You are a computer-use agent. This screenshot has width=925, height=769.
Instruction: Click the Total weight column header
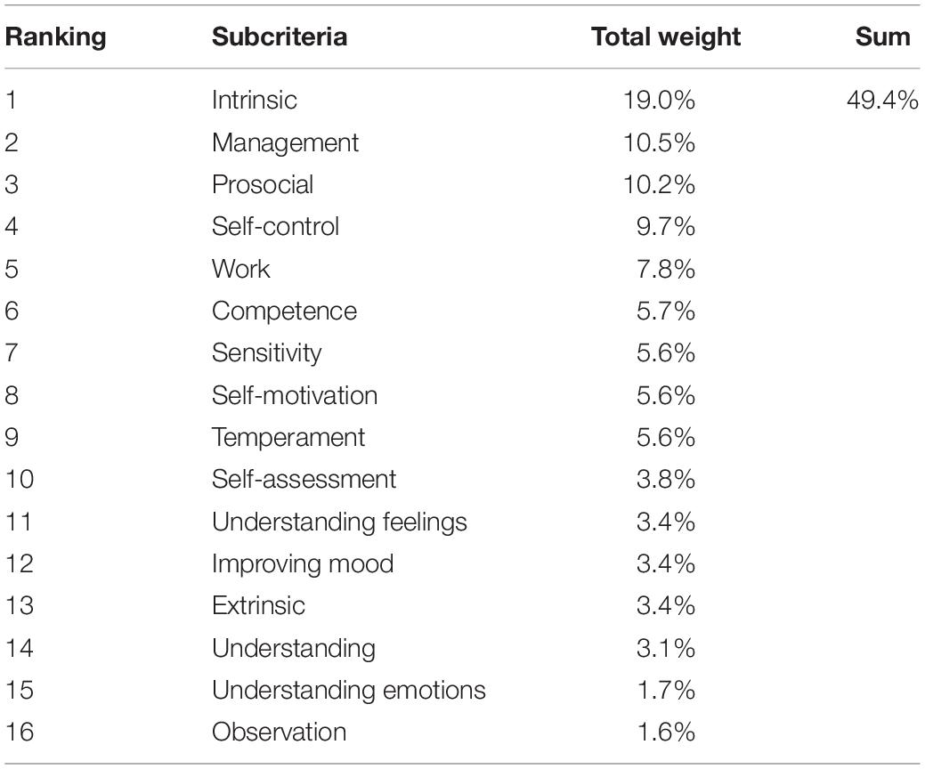coord(665,36)
